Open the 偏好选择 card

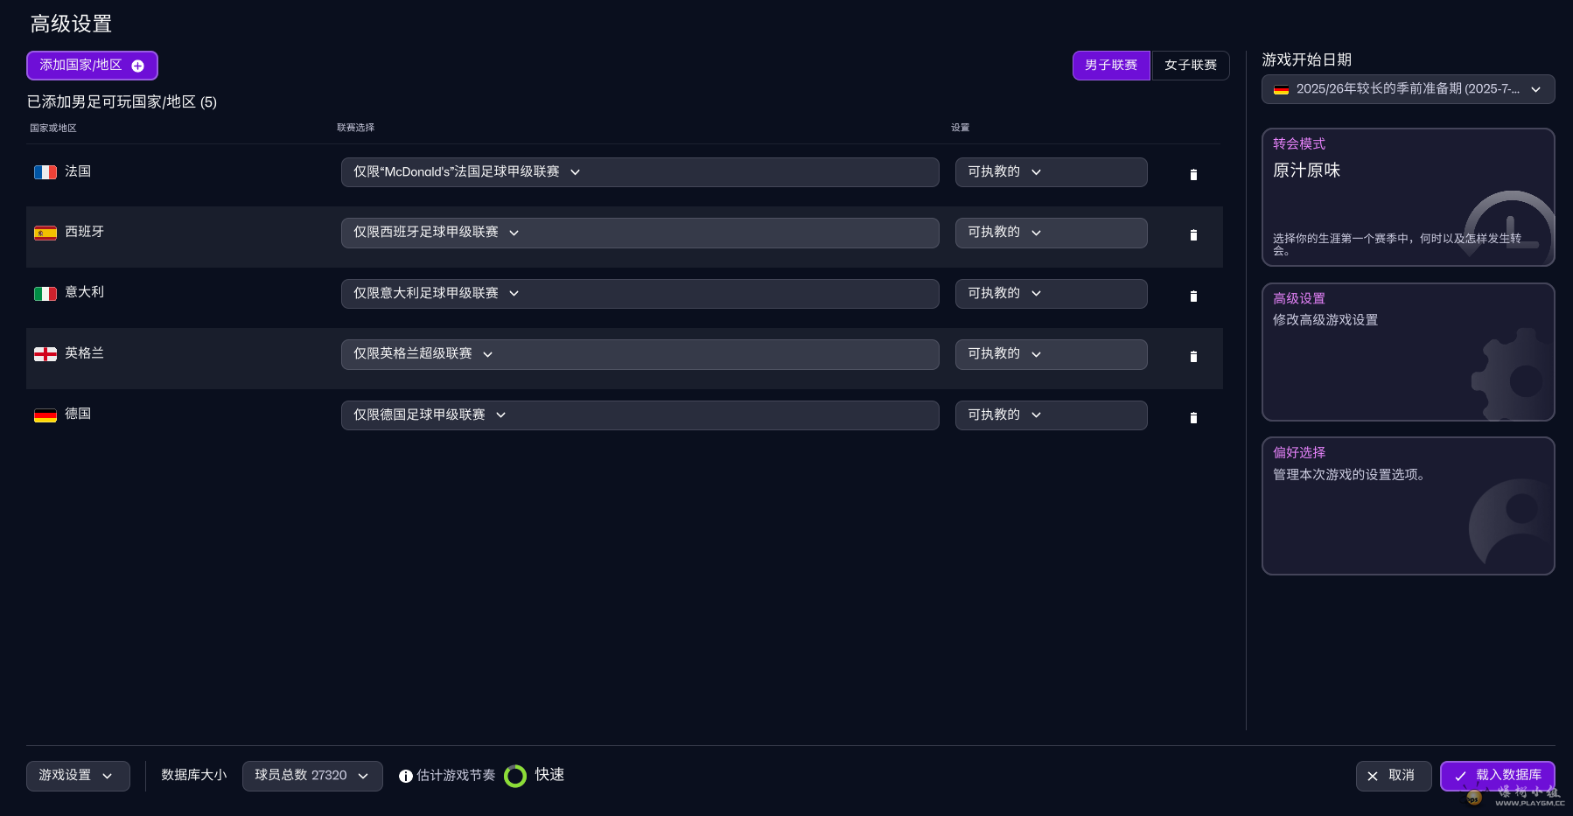click(x=1408, y=506)
